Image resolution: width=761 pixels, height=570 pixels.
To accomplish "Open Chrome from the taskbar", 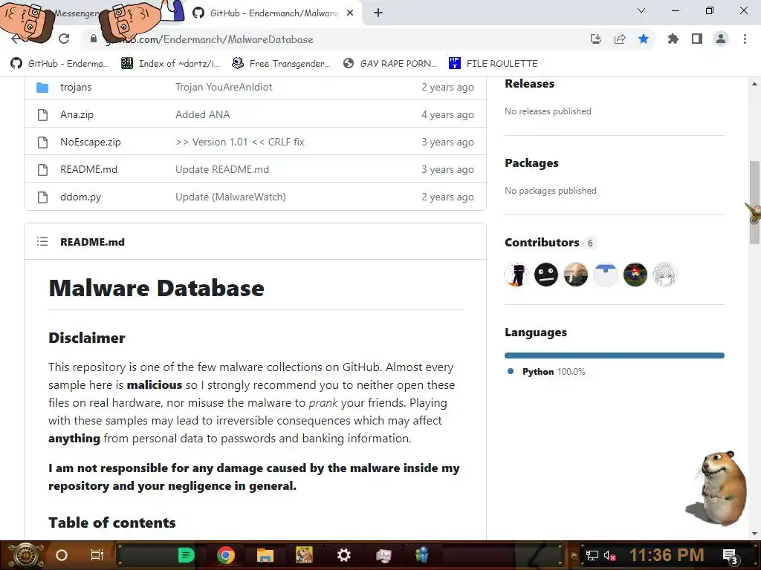I will pos(225,555).
